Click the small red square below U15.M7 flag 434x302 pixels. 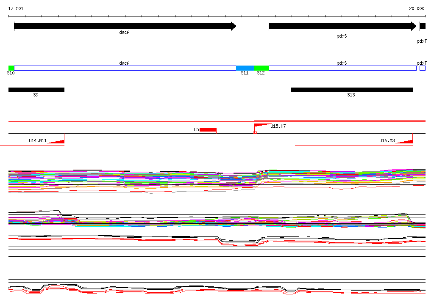255,133
